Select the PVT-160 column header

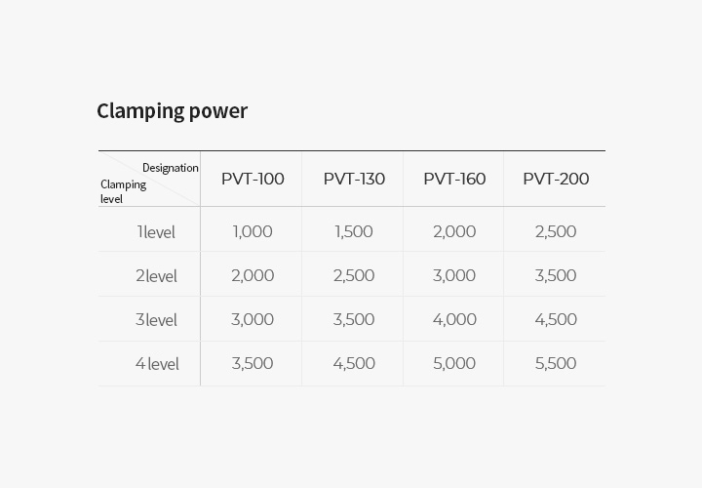pyautogui.click(x=454, y=179)
